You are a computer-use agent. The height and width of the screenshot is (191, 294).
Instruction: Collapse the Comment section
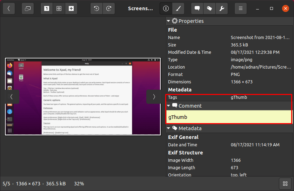click(x=168, y=106)
